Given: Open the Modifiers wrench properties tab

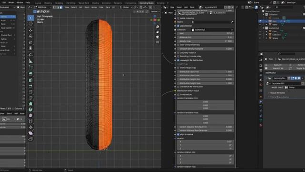Looking at the screenshot, I should [261, 102].
